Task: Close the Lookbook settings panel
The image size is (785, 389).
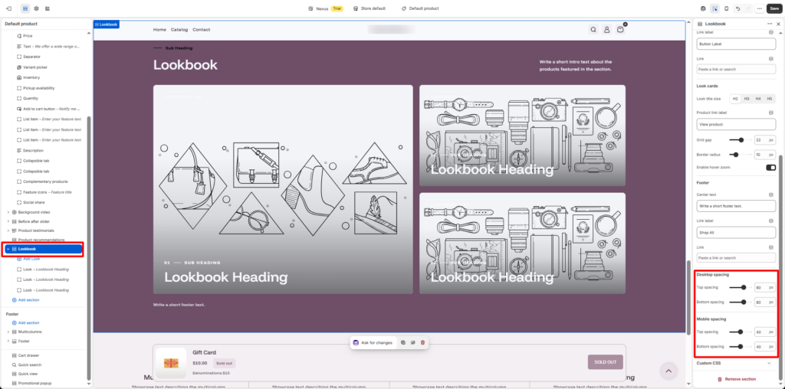Action: click(778, 24)
